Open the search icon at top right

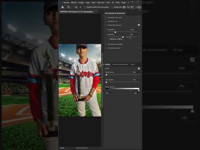128,7
